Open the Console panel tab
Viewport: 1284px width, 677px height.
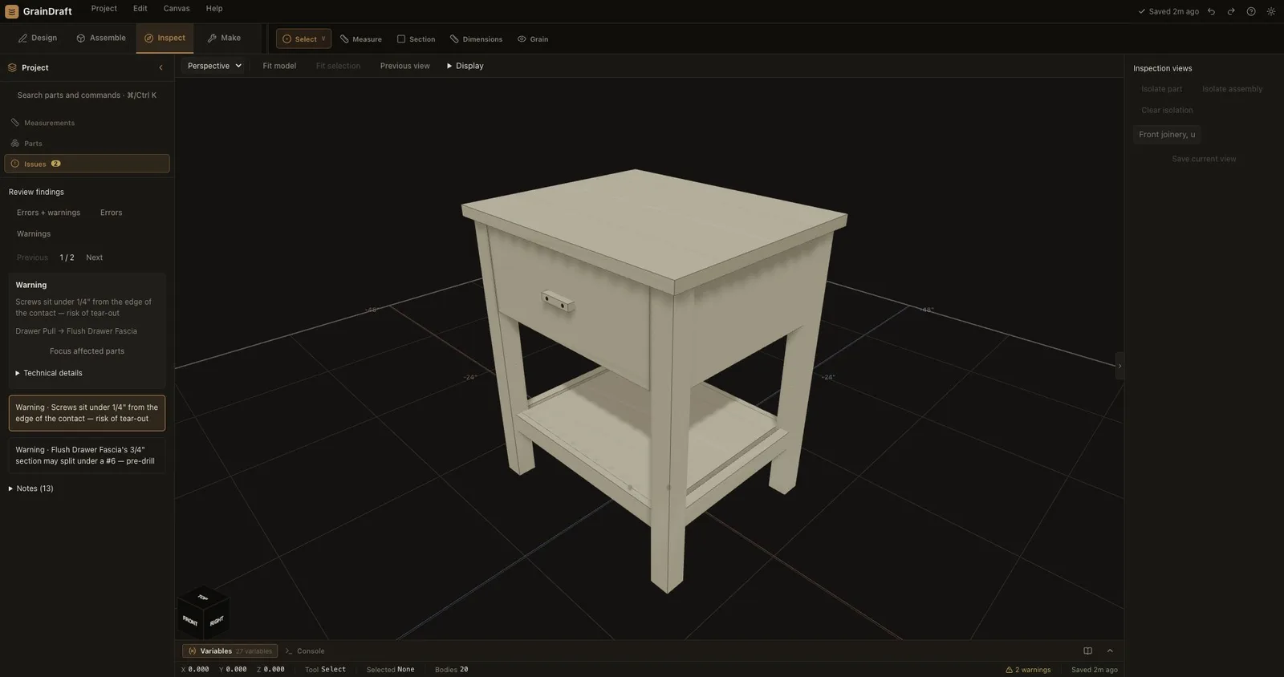pos(305,651)
